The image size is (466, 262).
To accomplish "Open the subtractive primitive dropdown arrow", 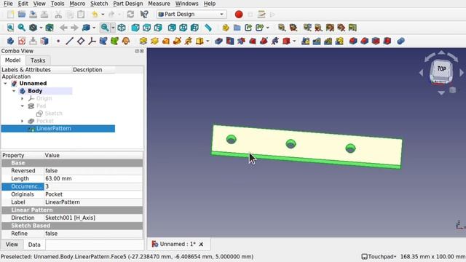I will 294,41.
